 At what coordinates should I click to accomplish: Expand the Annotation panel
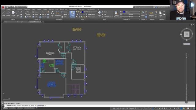(x=59, y=19)
